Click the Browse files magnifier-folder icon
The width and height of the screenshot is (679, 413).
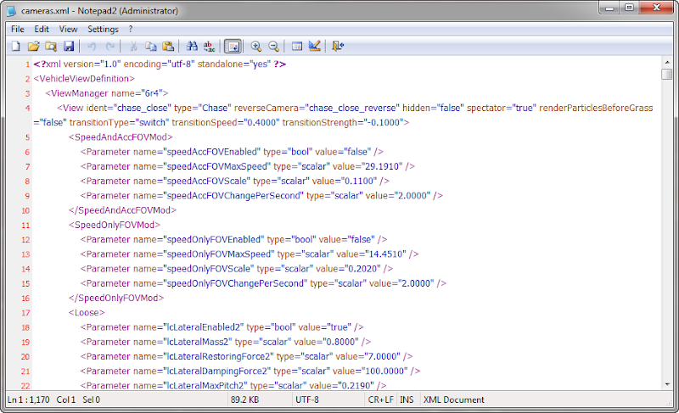pyautogui.click(x=51, y=47)
